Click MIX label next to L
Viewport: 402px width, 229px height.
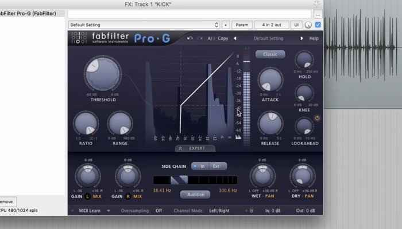(97, 196)
